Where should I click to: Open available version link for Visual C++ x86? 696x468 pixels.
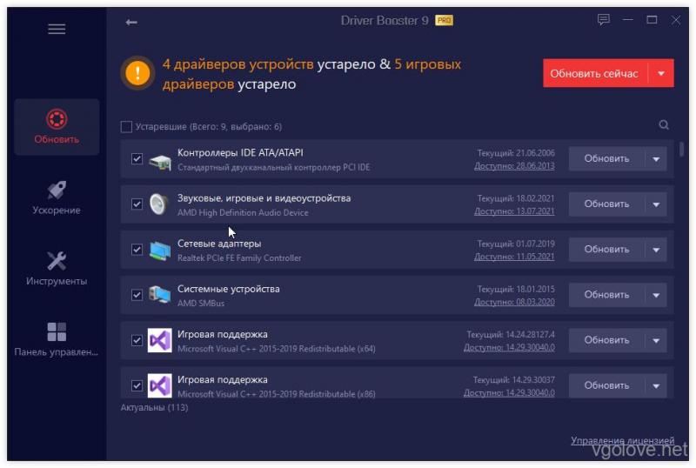click(x=509, y=393)
